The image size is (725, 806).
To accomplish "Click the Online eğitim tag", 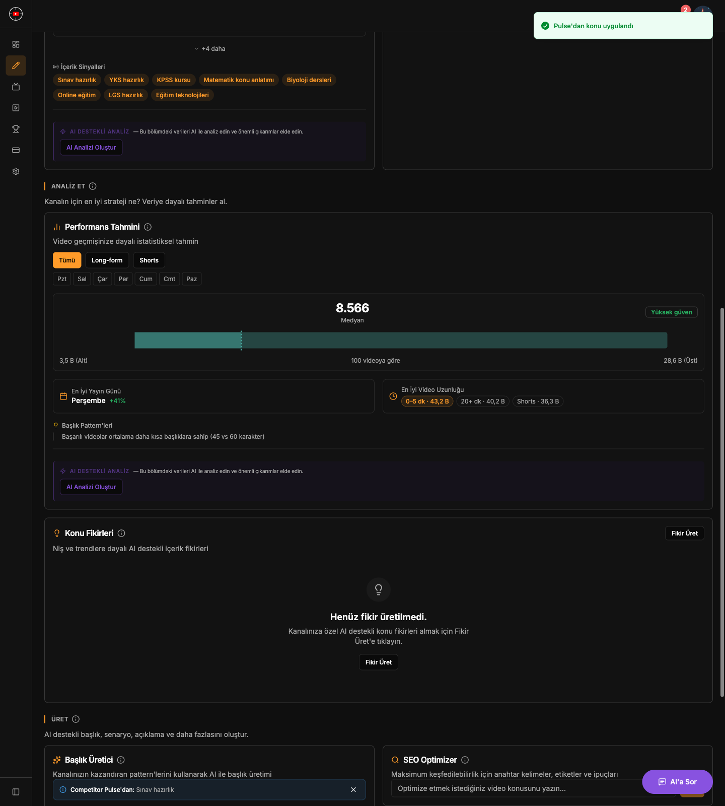I will 77,95.
